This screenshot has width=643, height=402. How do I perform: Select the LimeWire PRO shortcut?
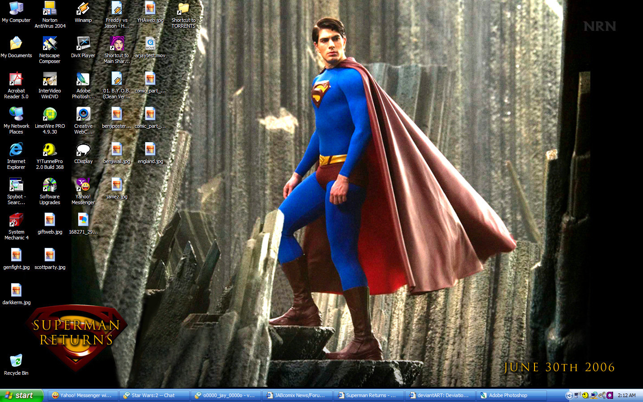point(50,115)
